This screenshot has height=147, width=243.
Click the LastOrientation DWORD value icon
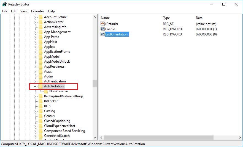pyautogui.click(x=102, y=34)
